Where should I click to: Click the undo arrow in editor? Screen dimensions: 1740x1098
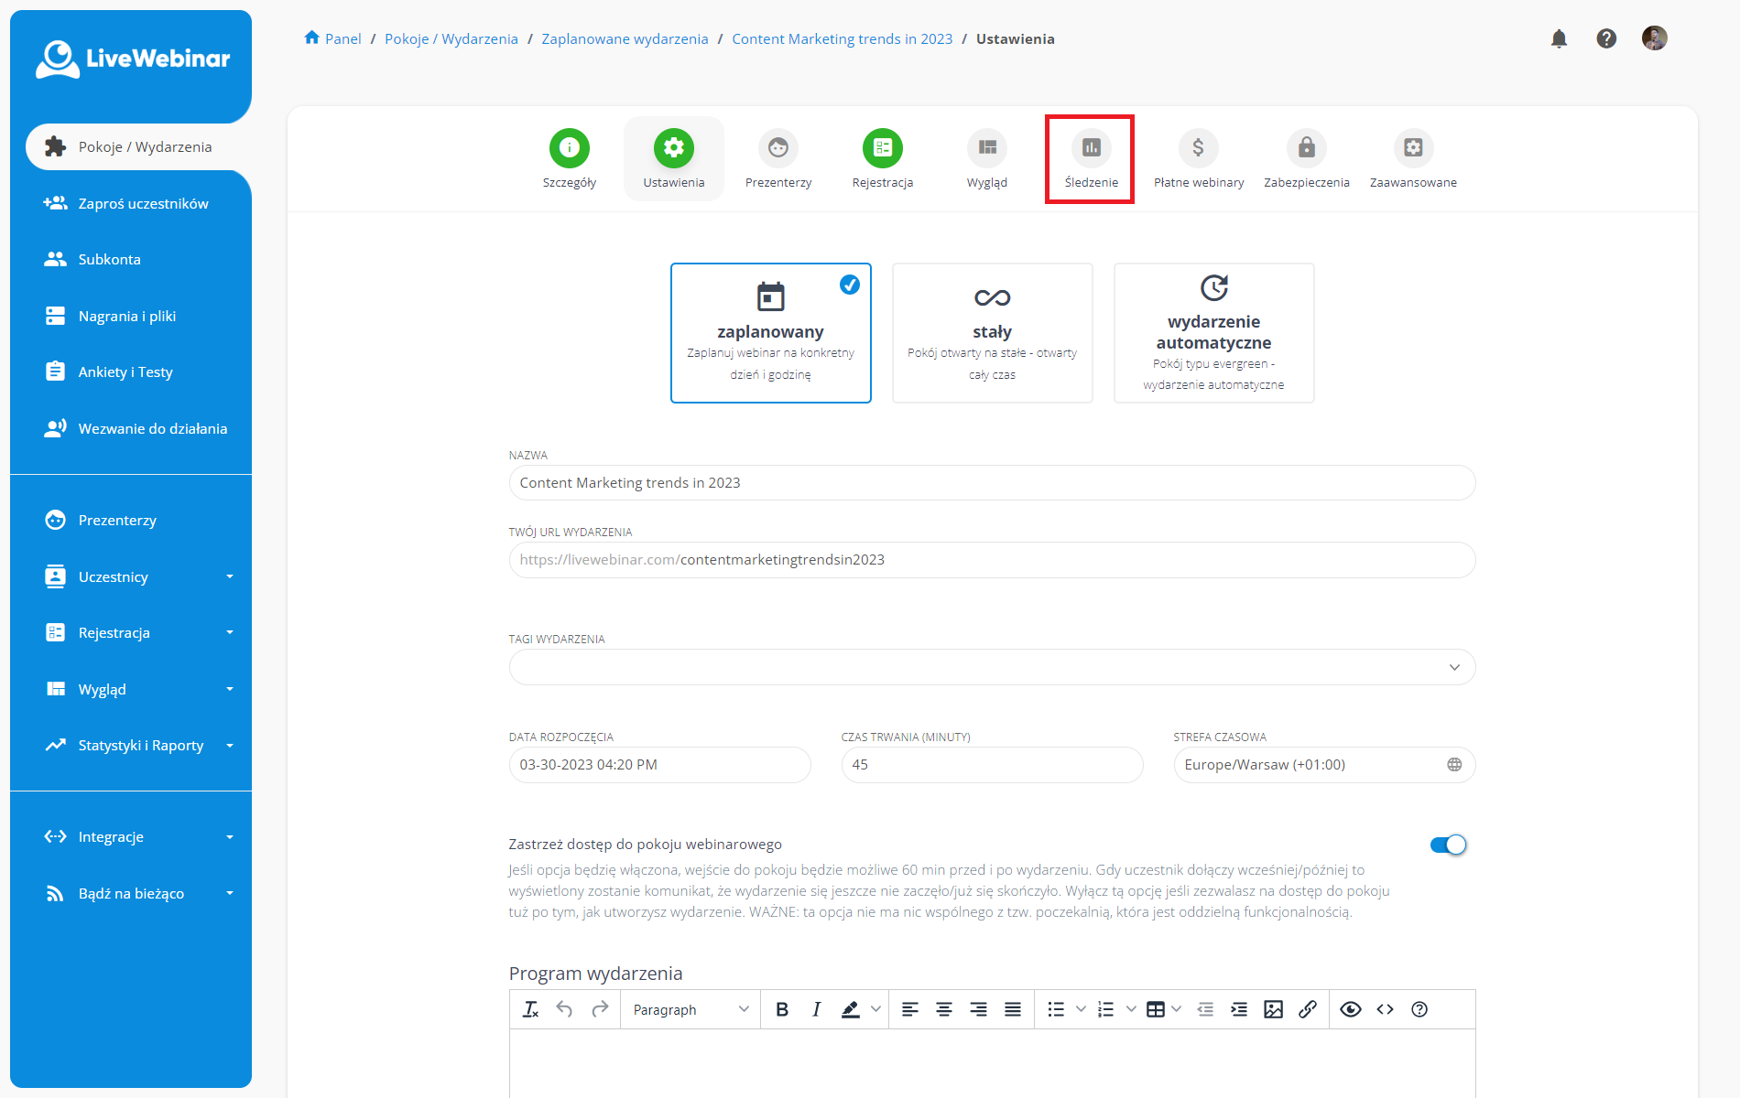564,1009
